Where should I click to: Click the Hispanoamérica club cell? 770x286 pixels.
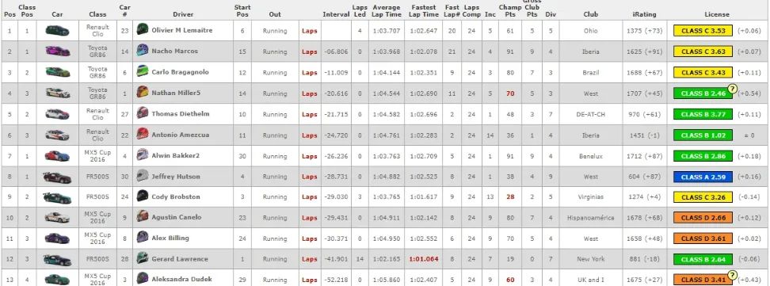pos(591,218)
